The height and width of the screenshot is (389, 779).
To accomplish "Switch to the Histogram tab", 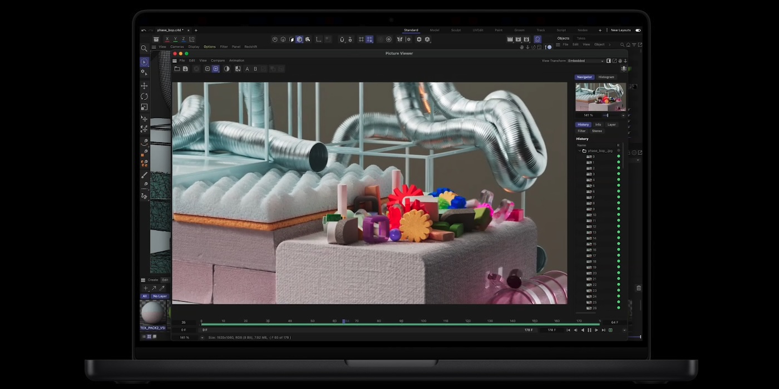I will click(606, 77).
